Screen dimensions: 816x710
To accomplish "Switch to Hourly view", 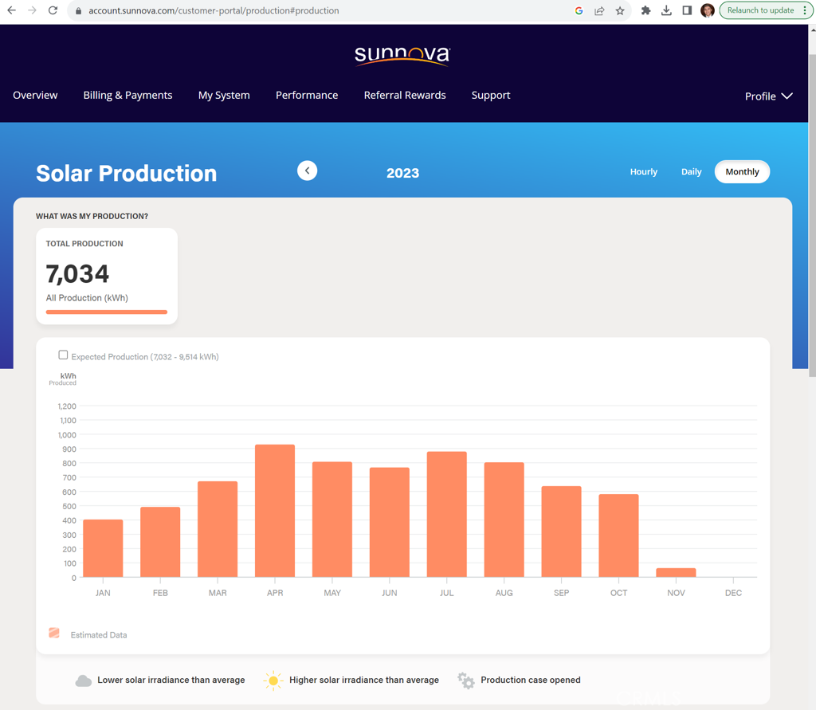I will (x=643, y=171).
